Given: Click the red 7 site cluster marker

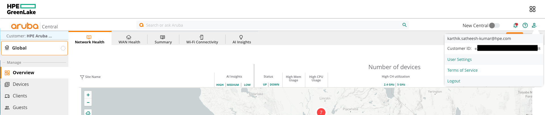Looking at the screenshot, I should point(321,112).
